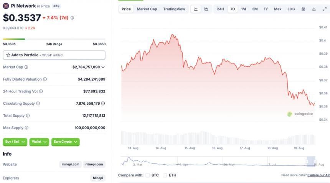Click info icon beside Market Cap label

tap(26, 67)
